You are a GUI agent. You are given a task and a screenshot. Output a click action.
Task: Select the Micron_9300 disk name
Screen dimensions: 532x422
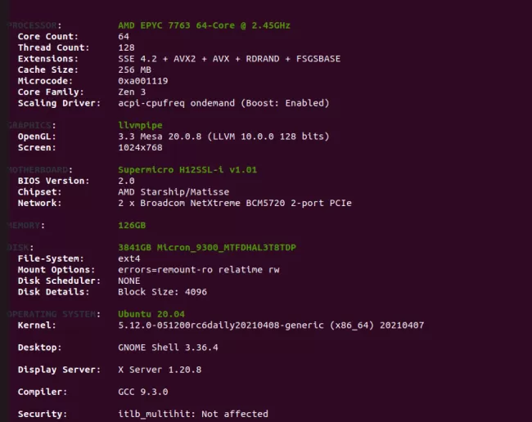point(207,248)
